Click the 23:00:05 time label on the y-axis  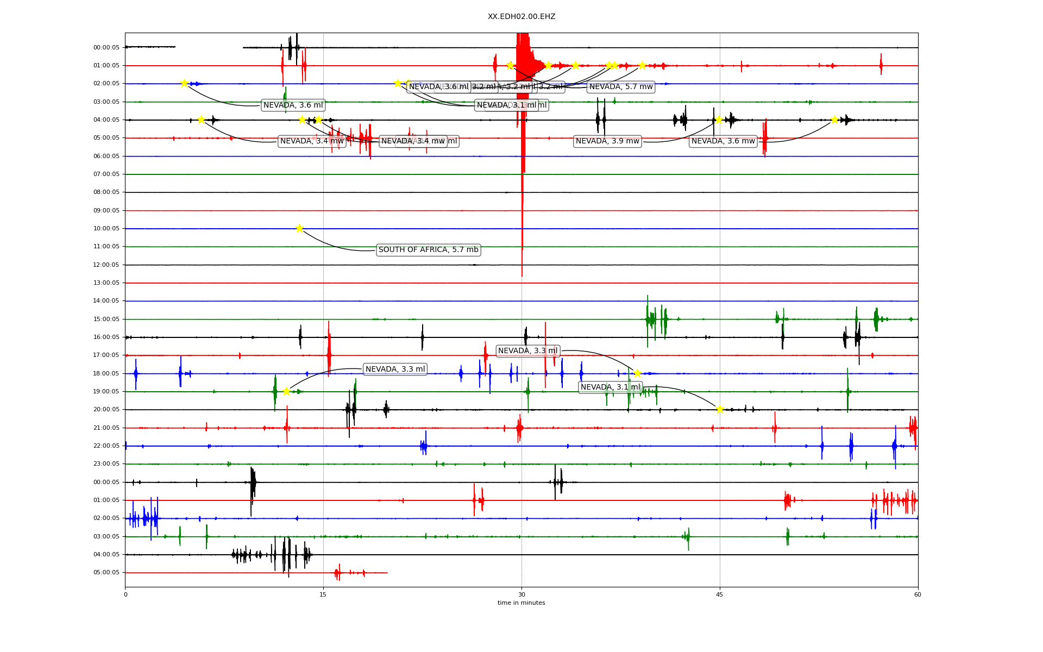106,464
